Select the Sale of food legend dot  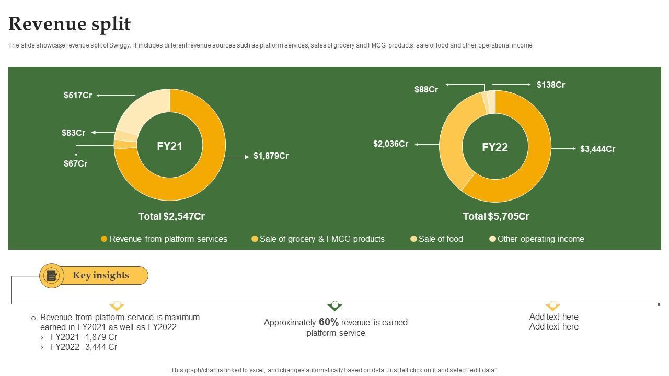413,239
